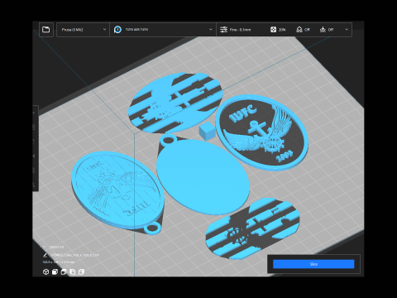Expand the printer selector chevron
This screenshot has width=397, height=298.
[x=104, y=30]
